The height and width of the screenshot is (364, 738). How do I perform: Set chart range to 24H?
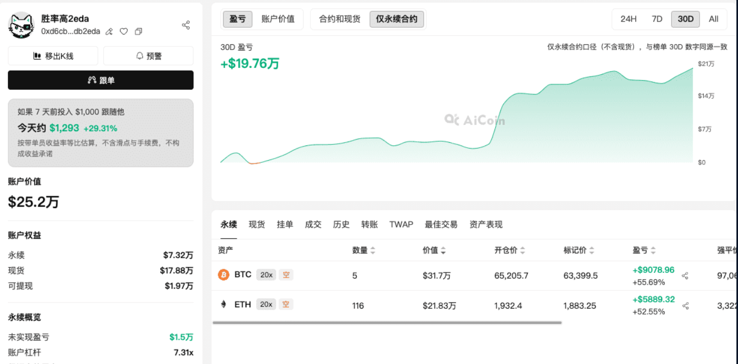(628, 19)
